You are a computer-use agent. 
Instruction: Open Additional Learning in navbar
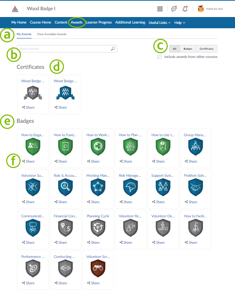point(130,22)
